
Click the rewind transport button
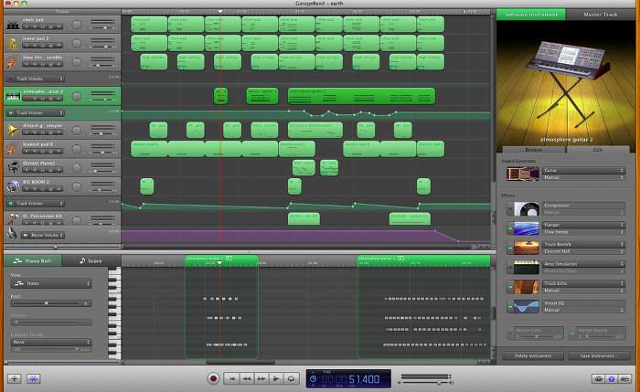pyautogui.click(x=247, y=378)
